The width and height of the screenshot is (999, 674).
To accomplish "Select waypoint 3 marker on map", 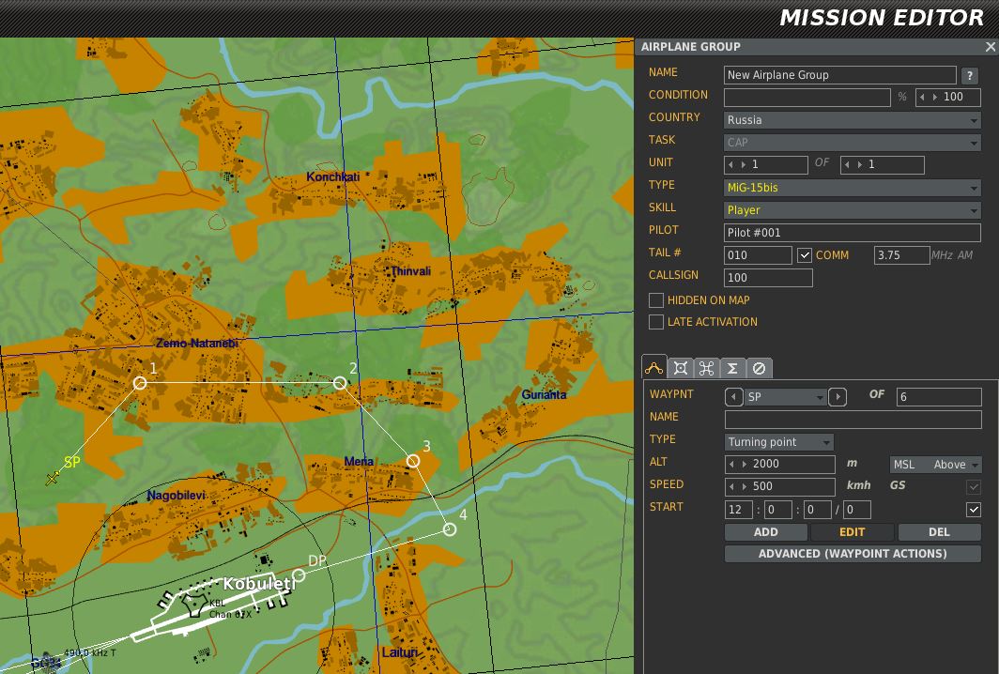I will tap(413, 461).
